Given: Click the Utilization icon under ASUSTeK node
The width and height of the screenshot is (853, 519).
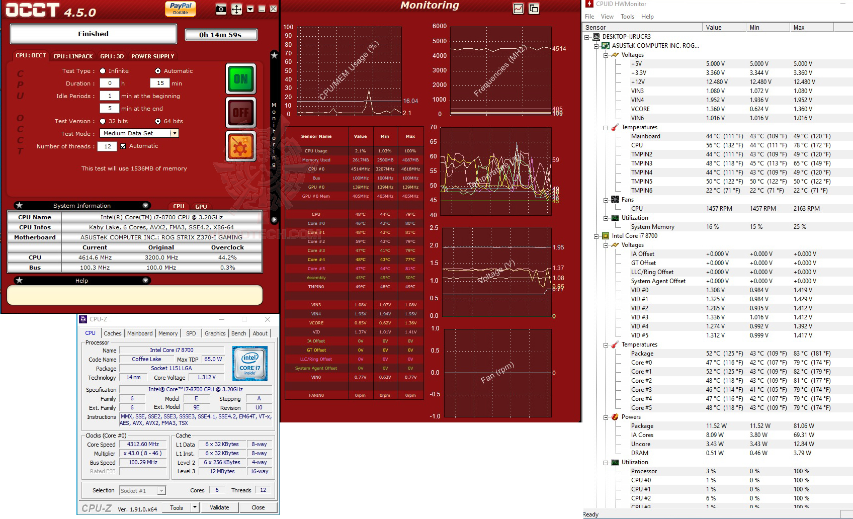Looking at the screenshot, I should [615, 218].
